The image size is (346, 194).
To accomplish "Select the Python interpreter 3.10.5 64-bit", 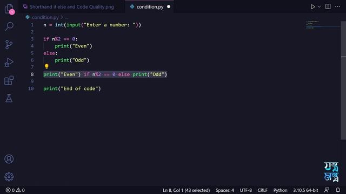I will (x=305, y=190).
